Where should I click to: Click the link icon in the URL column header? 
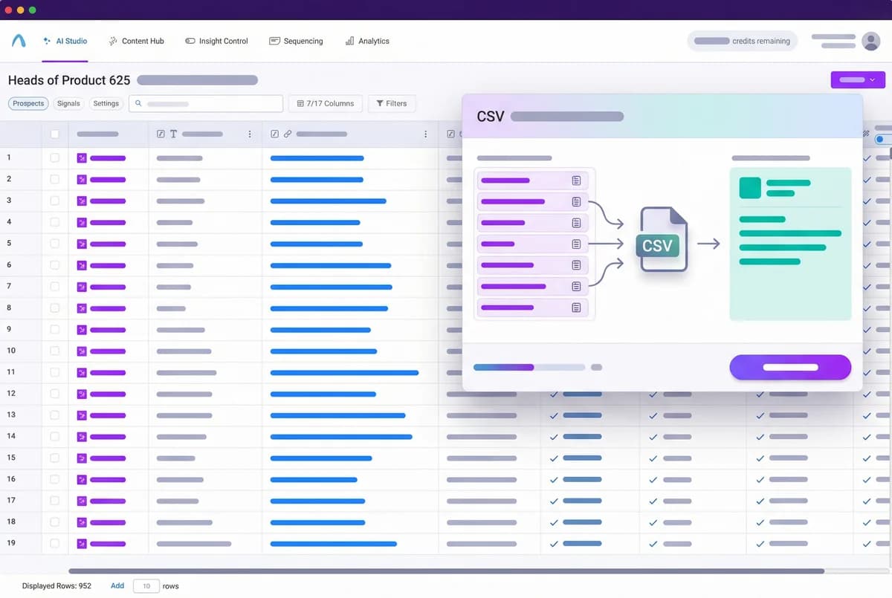286,134
